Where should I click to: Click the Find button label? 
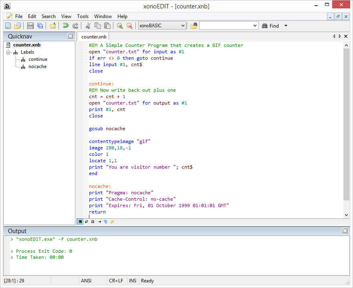pos(274,26)
